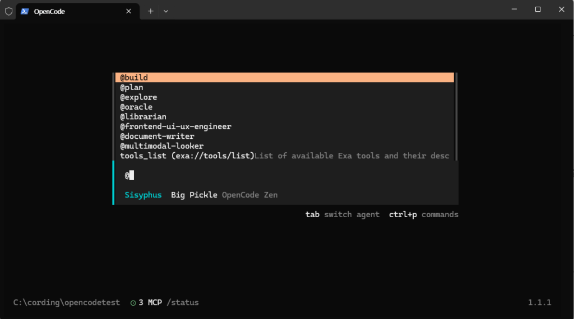Choose tools_list exa resource entry
This screenshot has width=574, height=319.
(187, 156)
